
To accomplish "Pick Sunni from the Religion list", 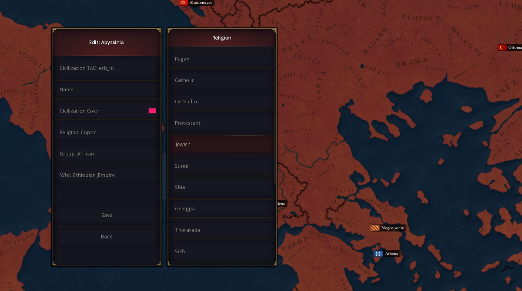I will pyautogui.click(x=222, y=165).
